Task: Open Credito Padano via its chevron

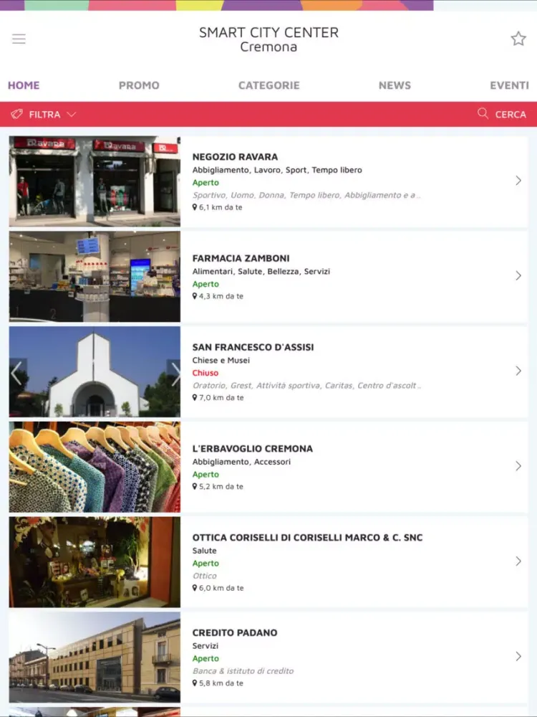Action: (518, 656)
